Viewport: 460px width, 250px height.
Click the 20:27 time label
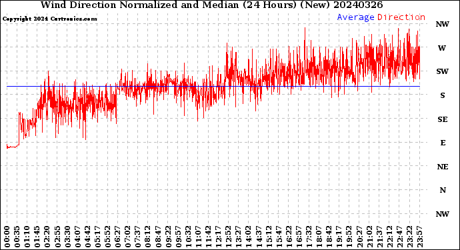point(359,237)
